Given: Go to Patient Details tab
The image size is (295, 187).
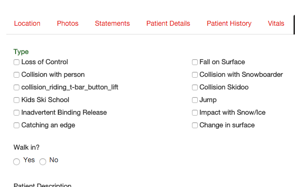Looking at the screenshot, I should [168, 23].
